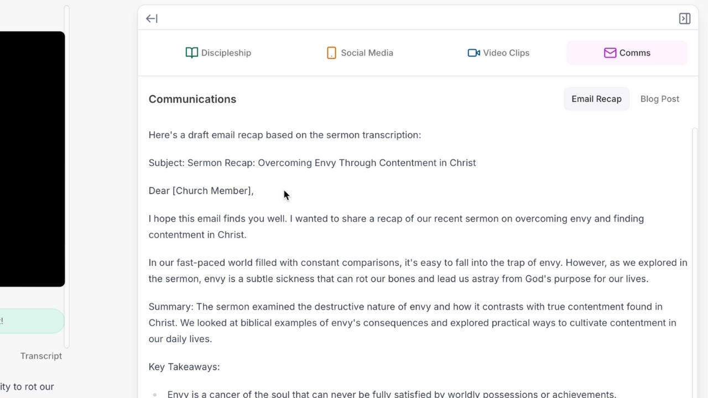Click the green book Discipleship icon
708x398 pixels.
point(191,53)
